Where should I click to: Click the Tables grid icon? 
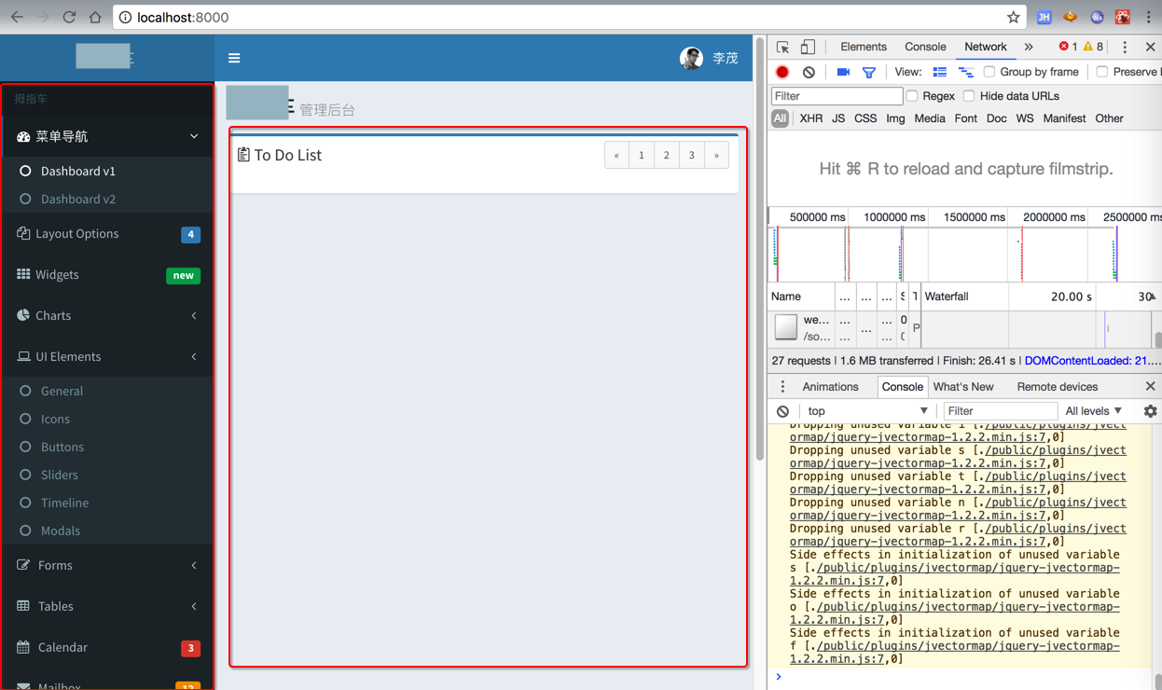point(23,606)
